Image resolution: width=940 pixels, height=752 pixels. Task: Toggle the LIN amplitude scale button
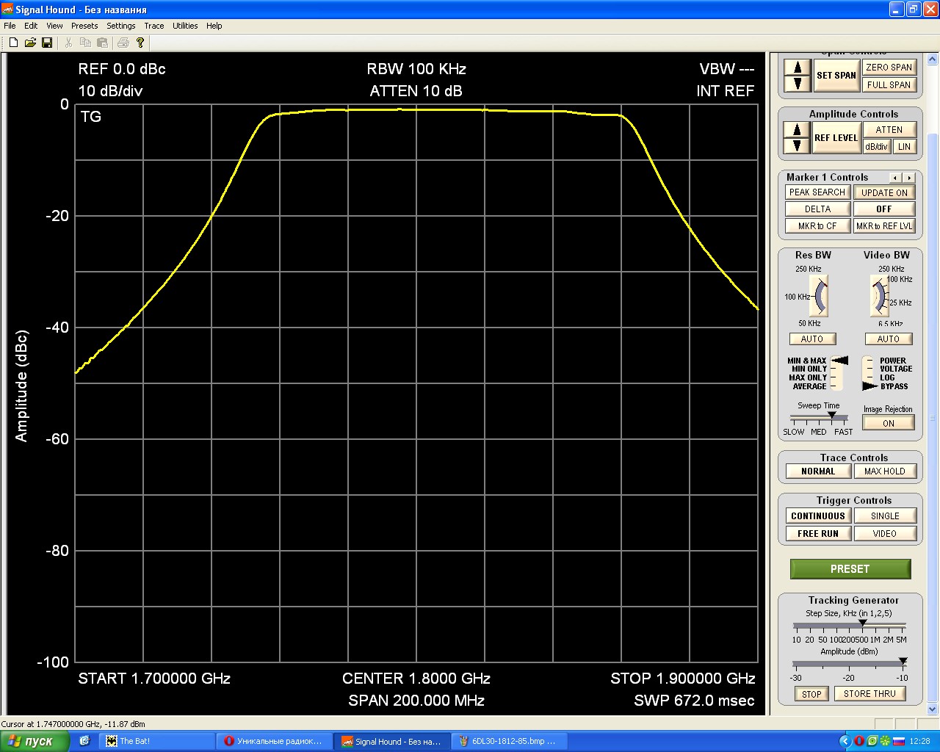point(904,146)
